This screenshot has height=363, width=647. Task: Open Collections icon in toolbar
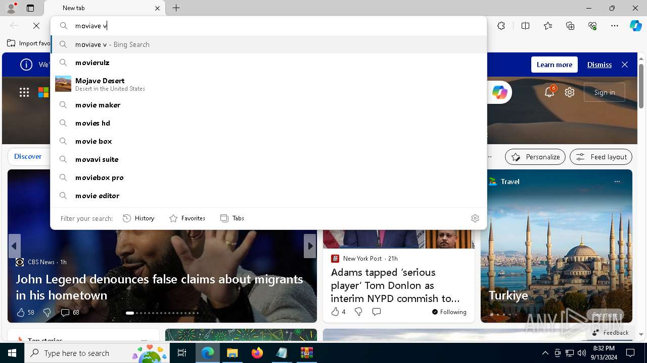pos(570,26)
